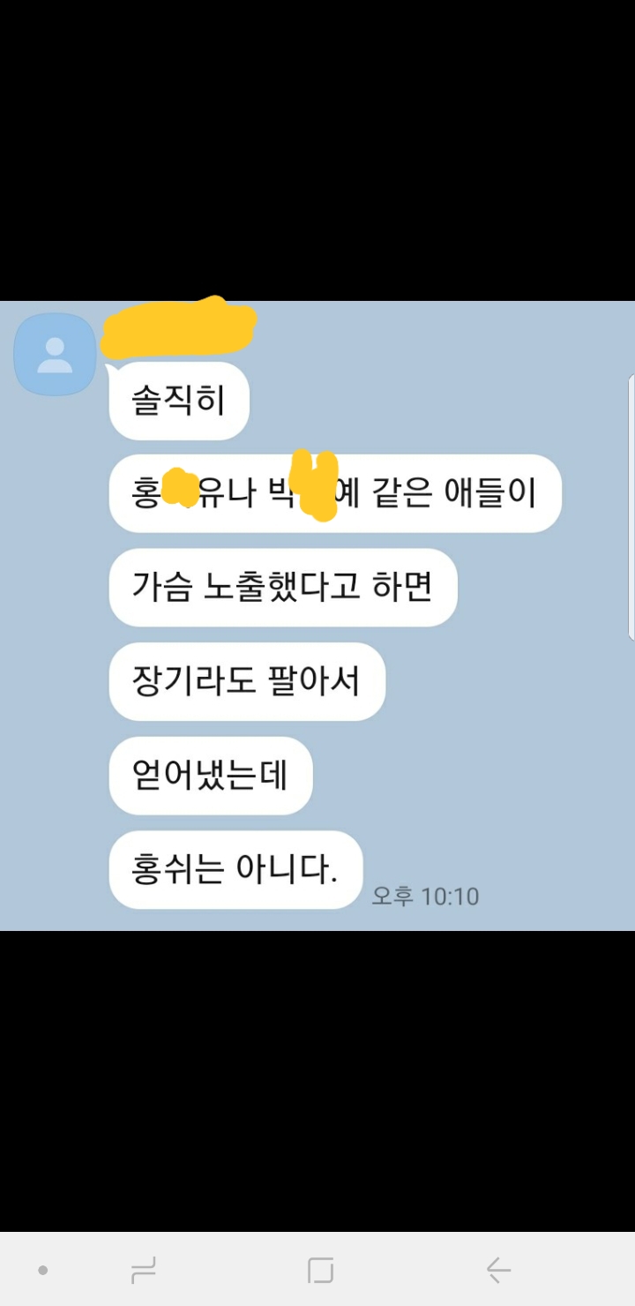Screen dimensions: 635x1306
Task: Tap yellow scribble covering name after 박
Action: tap(314, 484)
